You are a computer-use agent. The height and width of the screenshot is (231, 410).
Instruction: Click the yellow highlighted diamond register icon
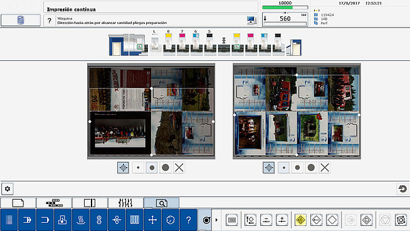pos(300,220)
